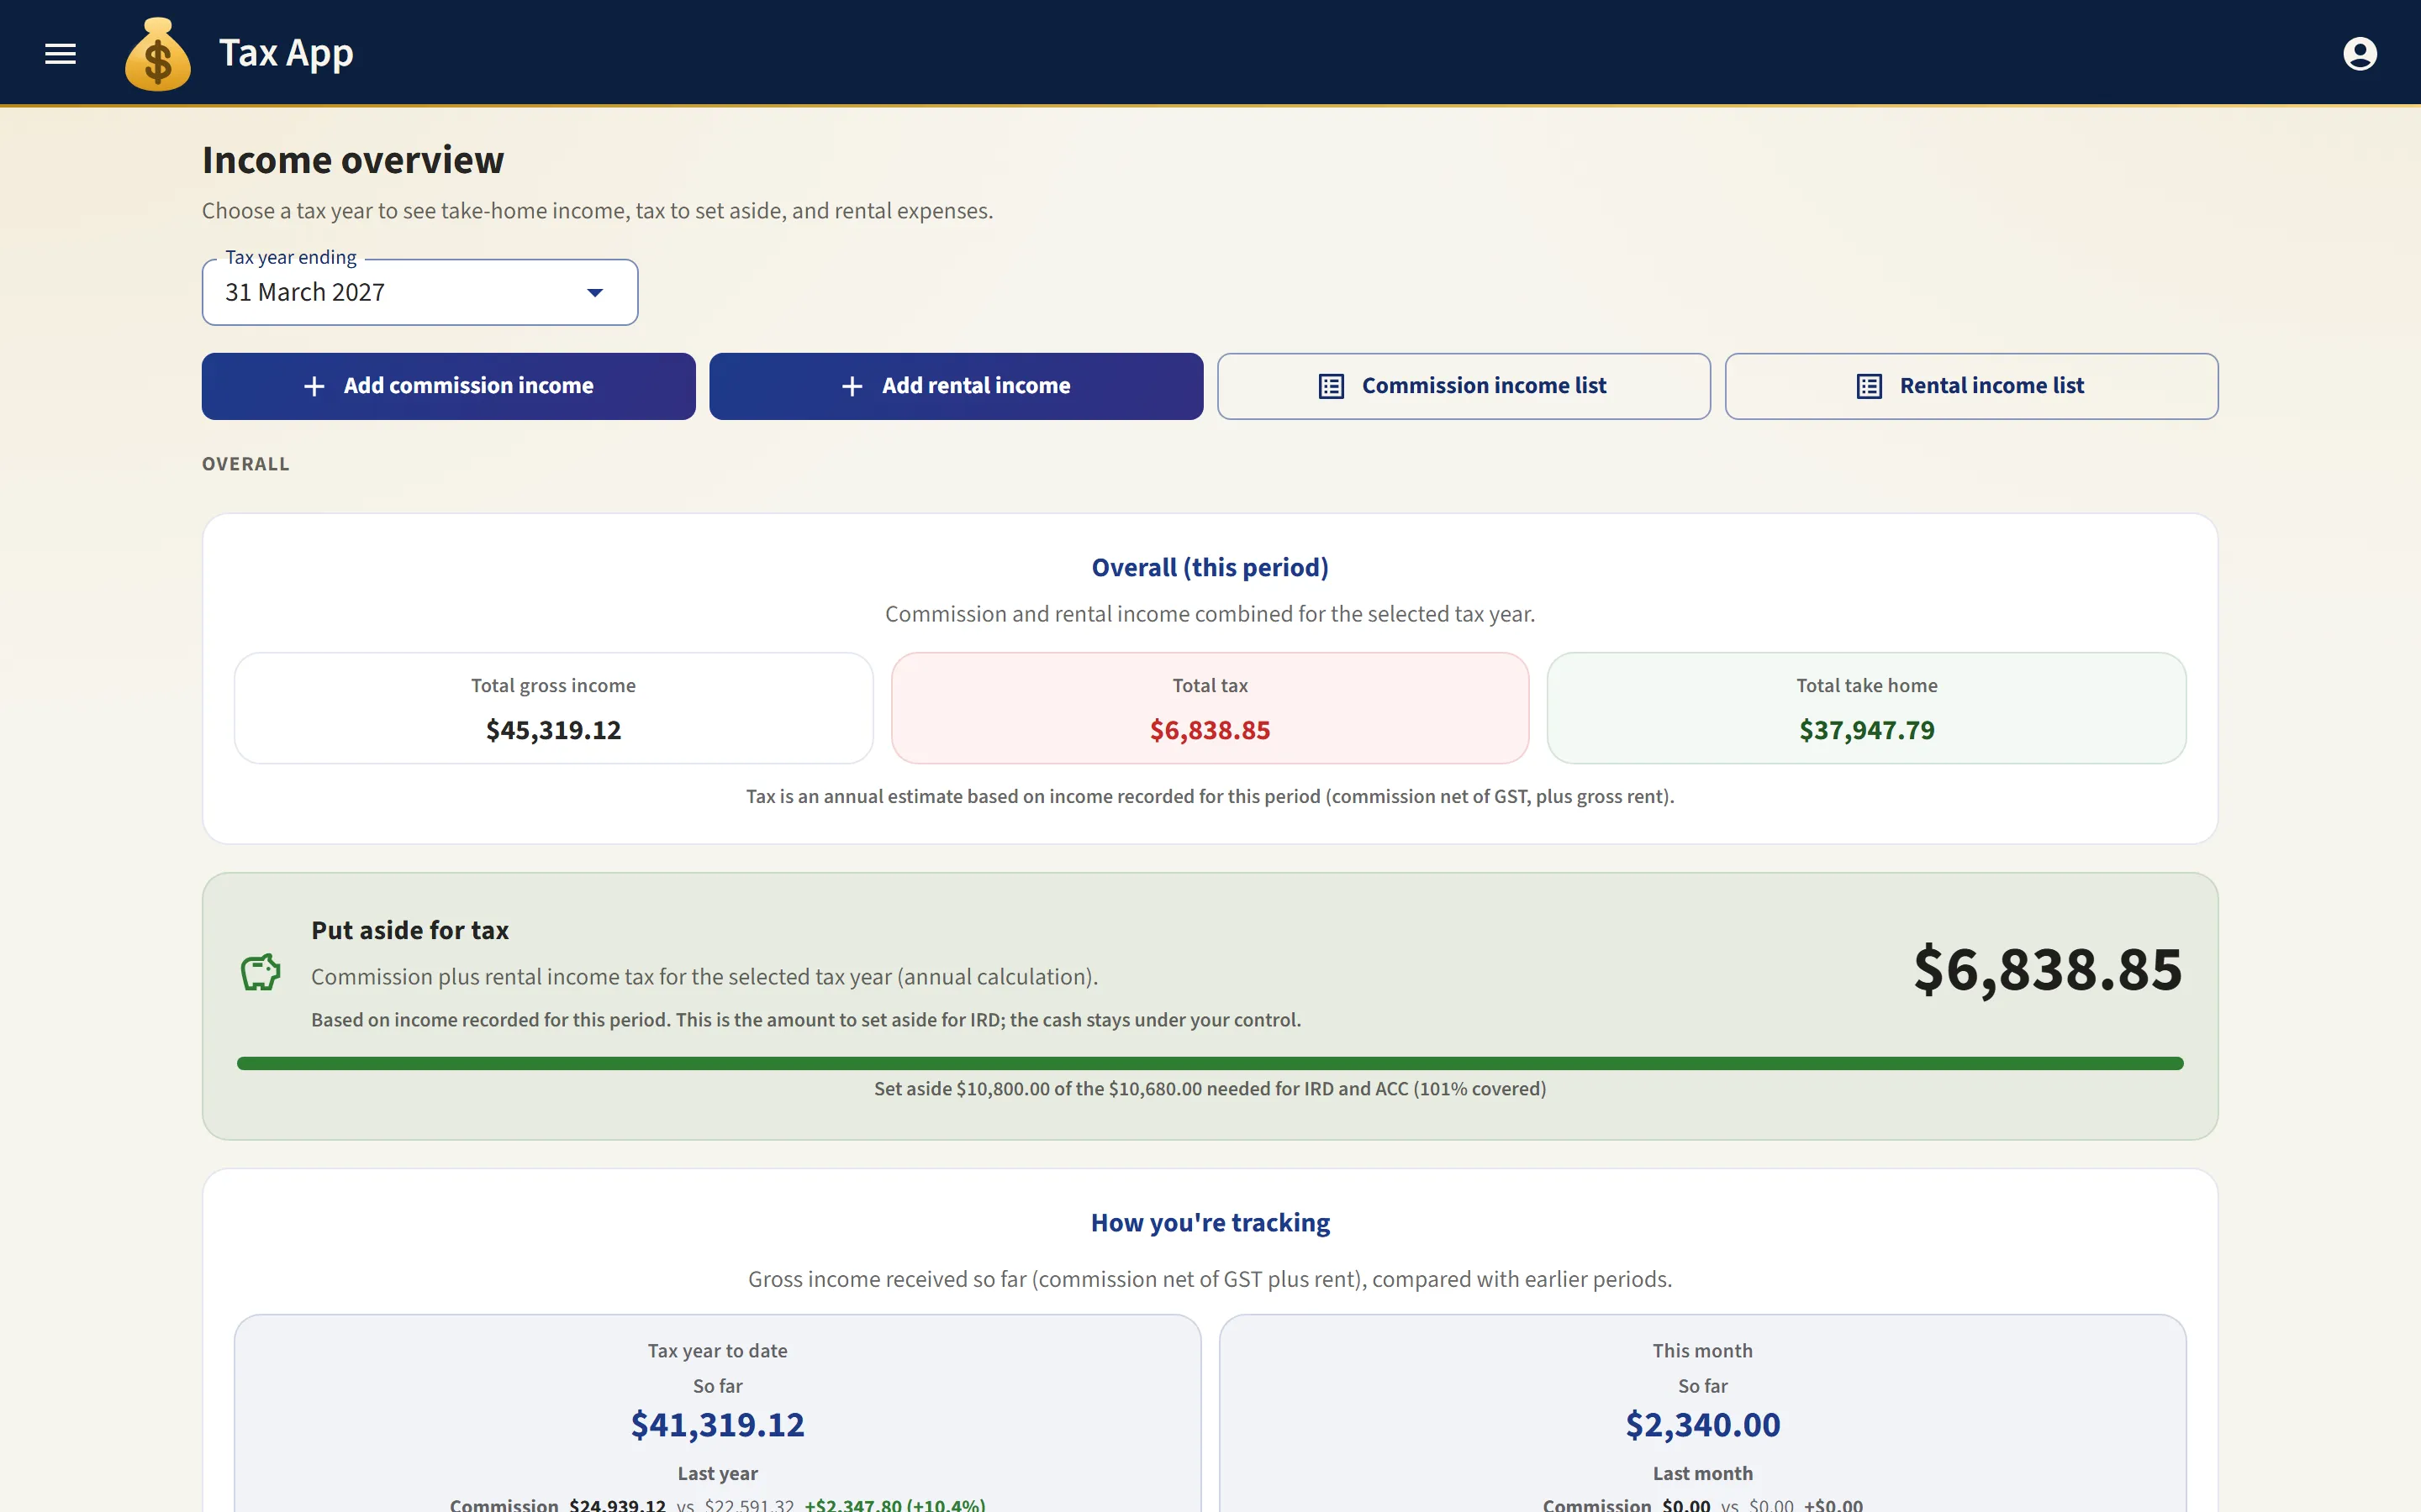This screenshot has width=2421, height=1512.
Task: Click the Last year label in tracking card
Action: 717,1473
